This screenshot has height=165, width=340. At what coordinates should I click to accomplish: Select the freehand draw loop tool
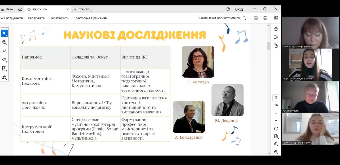(x=4, y=60)
